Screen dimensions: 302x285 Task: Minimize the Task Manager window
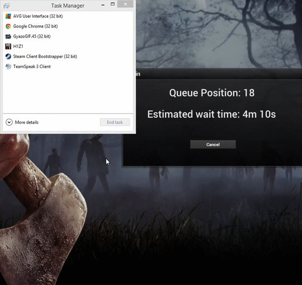point(103,5)
